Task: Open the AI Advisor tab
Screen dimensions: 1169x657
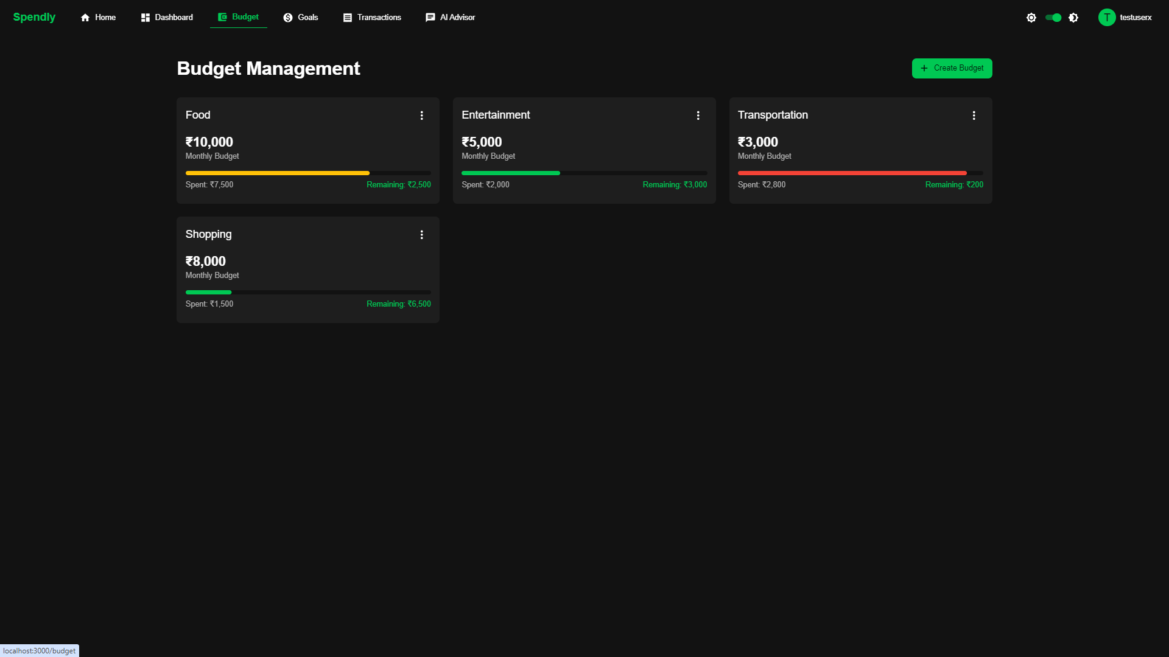Action: point(450,18)
